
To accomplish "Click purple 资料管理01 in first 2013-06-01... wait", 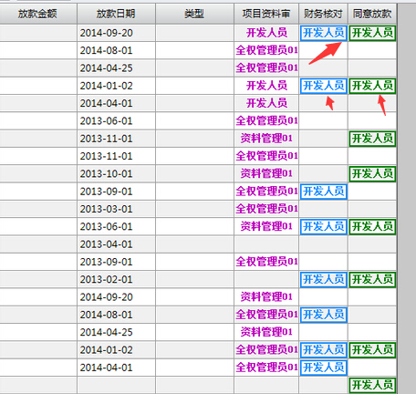I will coord(266,227).
